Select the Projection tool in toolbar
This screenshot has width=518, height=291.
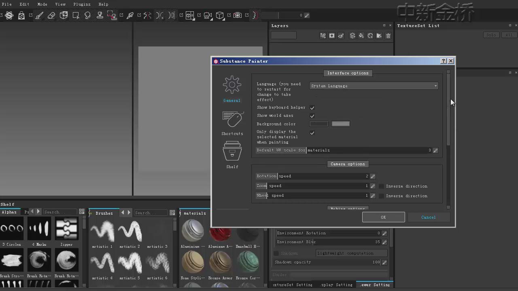point(64,15)
